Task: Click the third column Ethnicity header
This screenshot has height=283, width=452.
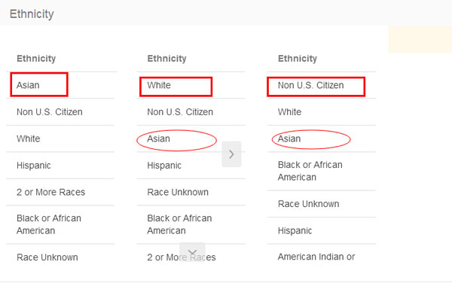Action: pyautogui.click(x=298, y=59)
